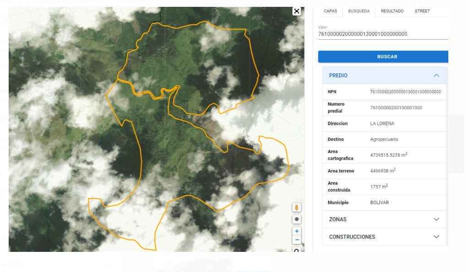Click the Valor search input field

coord(382,34)
